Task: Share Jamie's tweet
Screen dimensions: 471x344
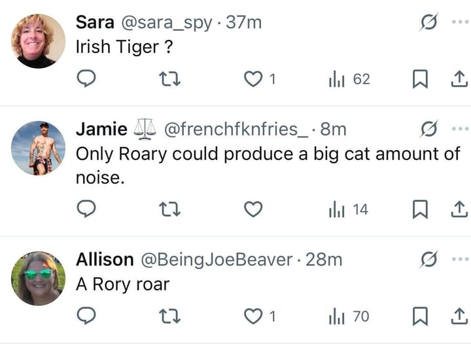Action: [459, 210]
